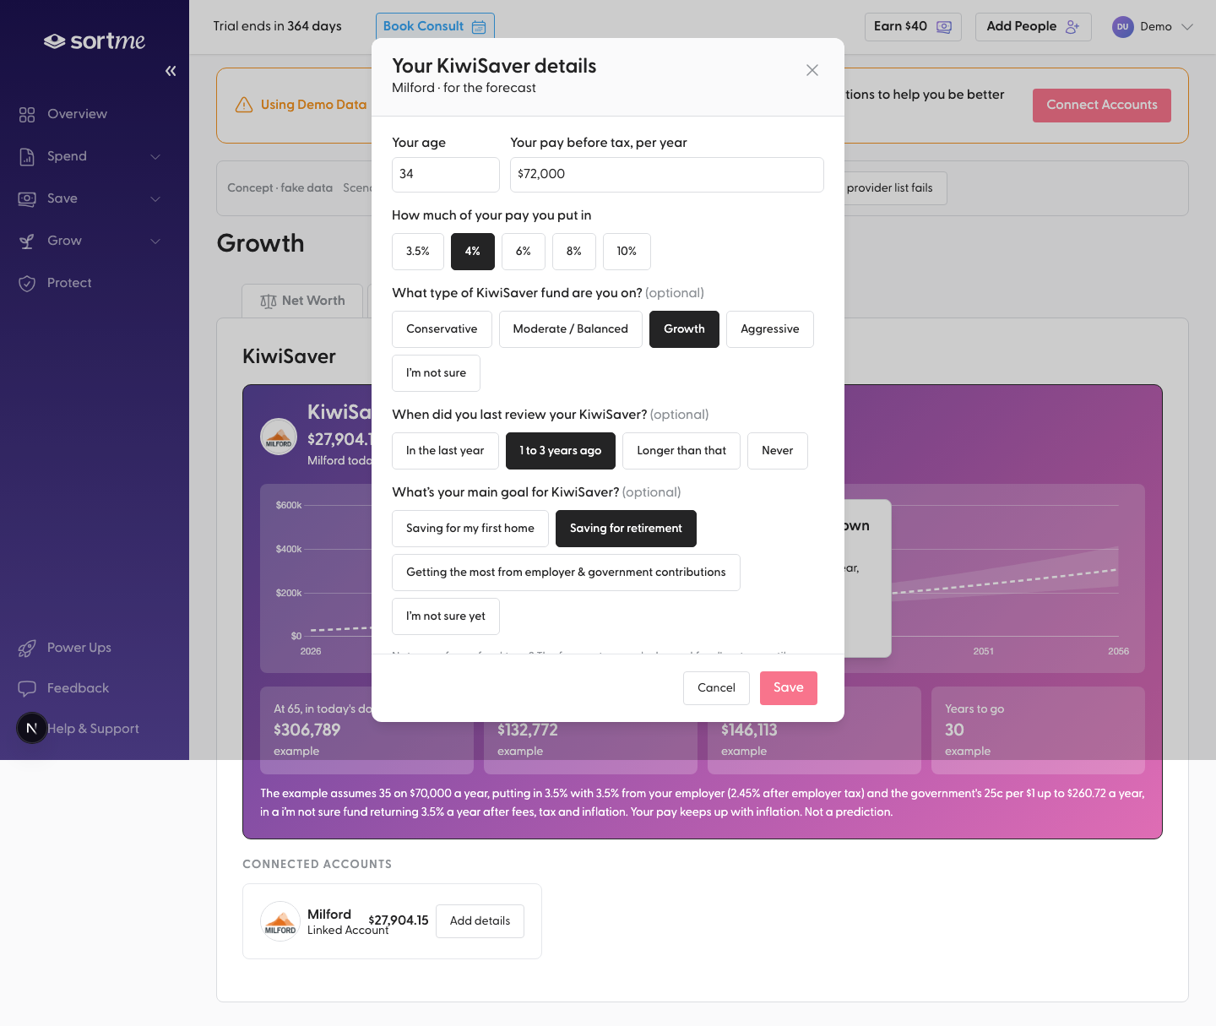Choose the Aggressive fund type
1216x1026 pixels.
(770, 329)
